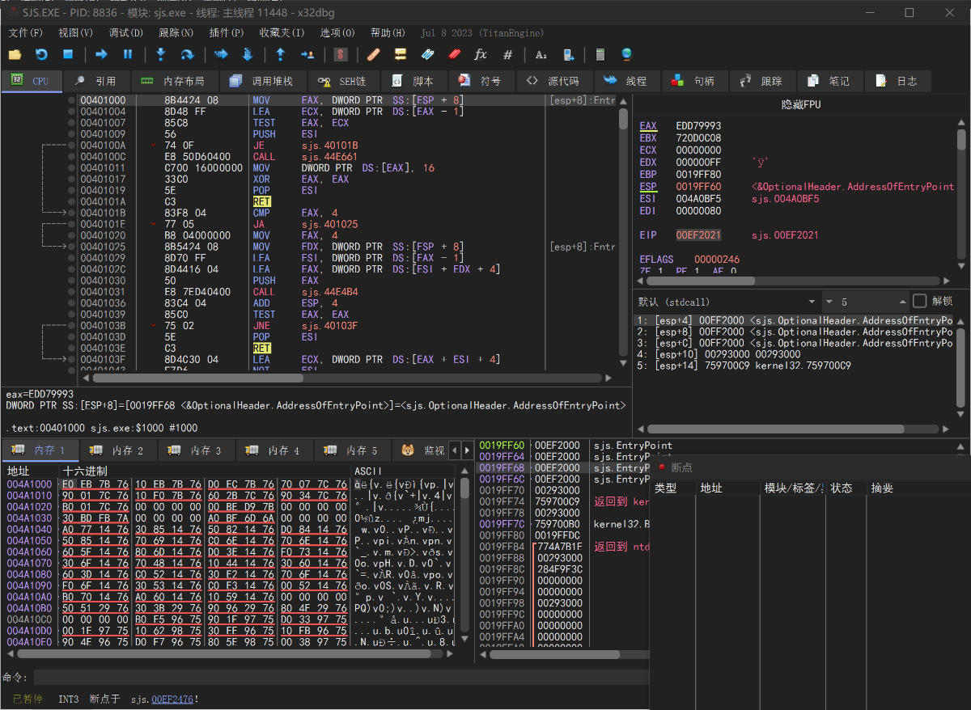
Task: Restart the debuggee with the restart icon
Action: 41,54
